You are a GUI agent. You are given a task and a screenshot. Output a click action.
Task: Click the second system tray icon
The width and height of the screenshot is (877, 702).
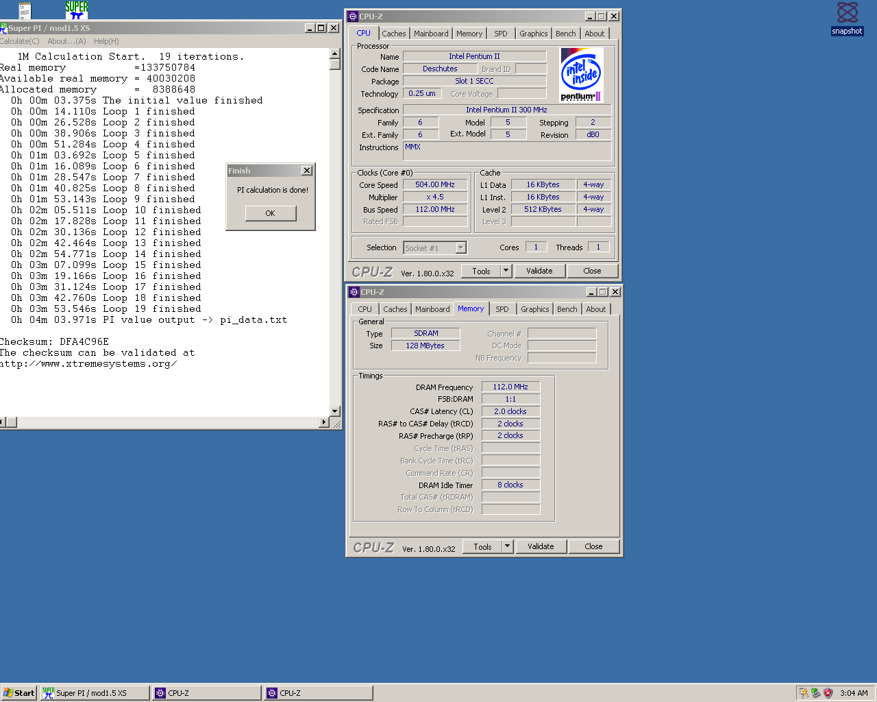(815, 693)
